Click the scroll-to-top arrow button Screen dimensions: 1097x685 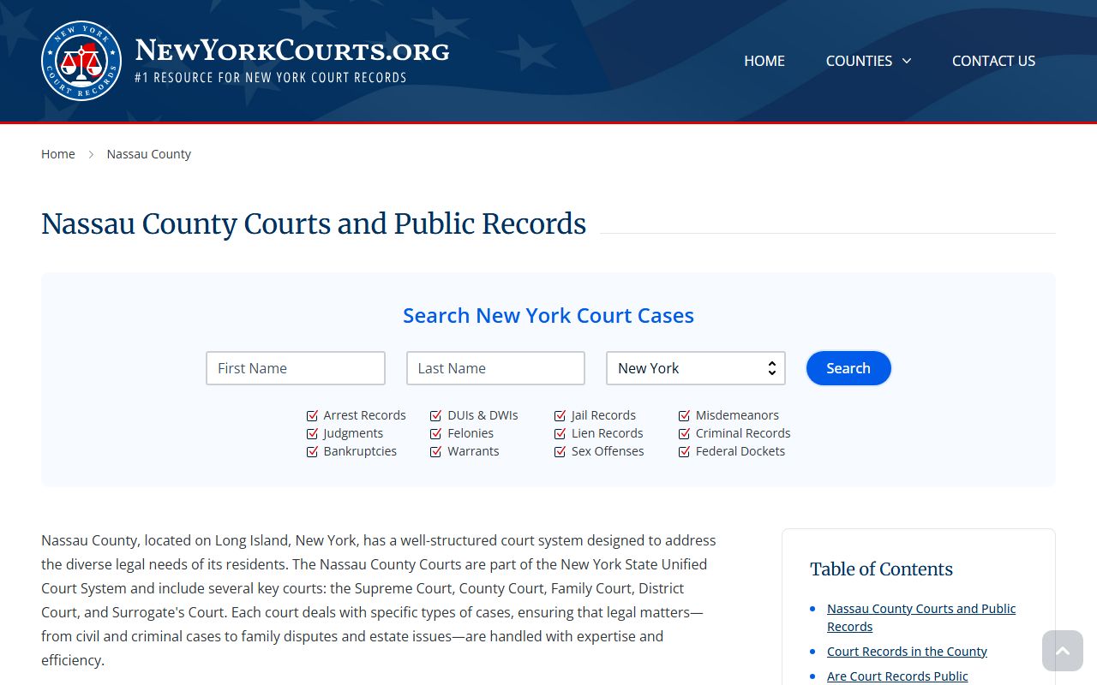click(x=1063, y=651)
